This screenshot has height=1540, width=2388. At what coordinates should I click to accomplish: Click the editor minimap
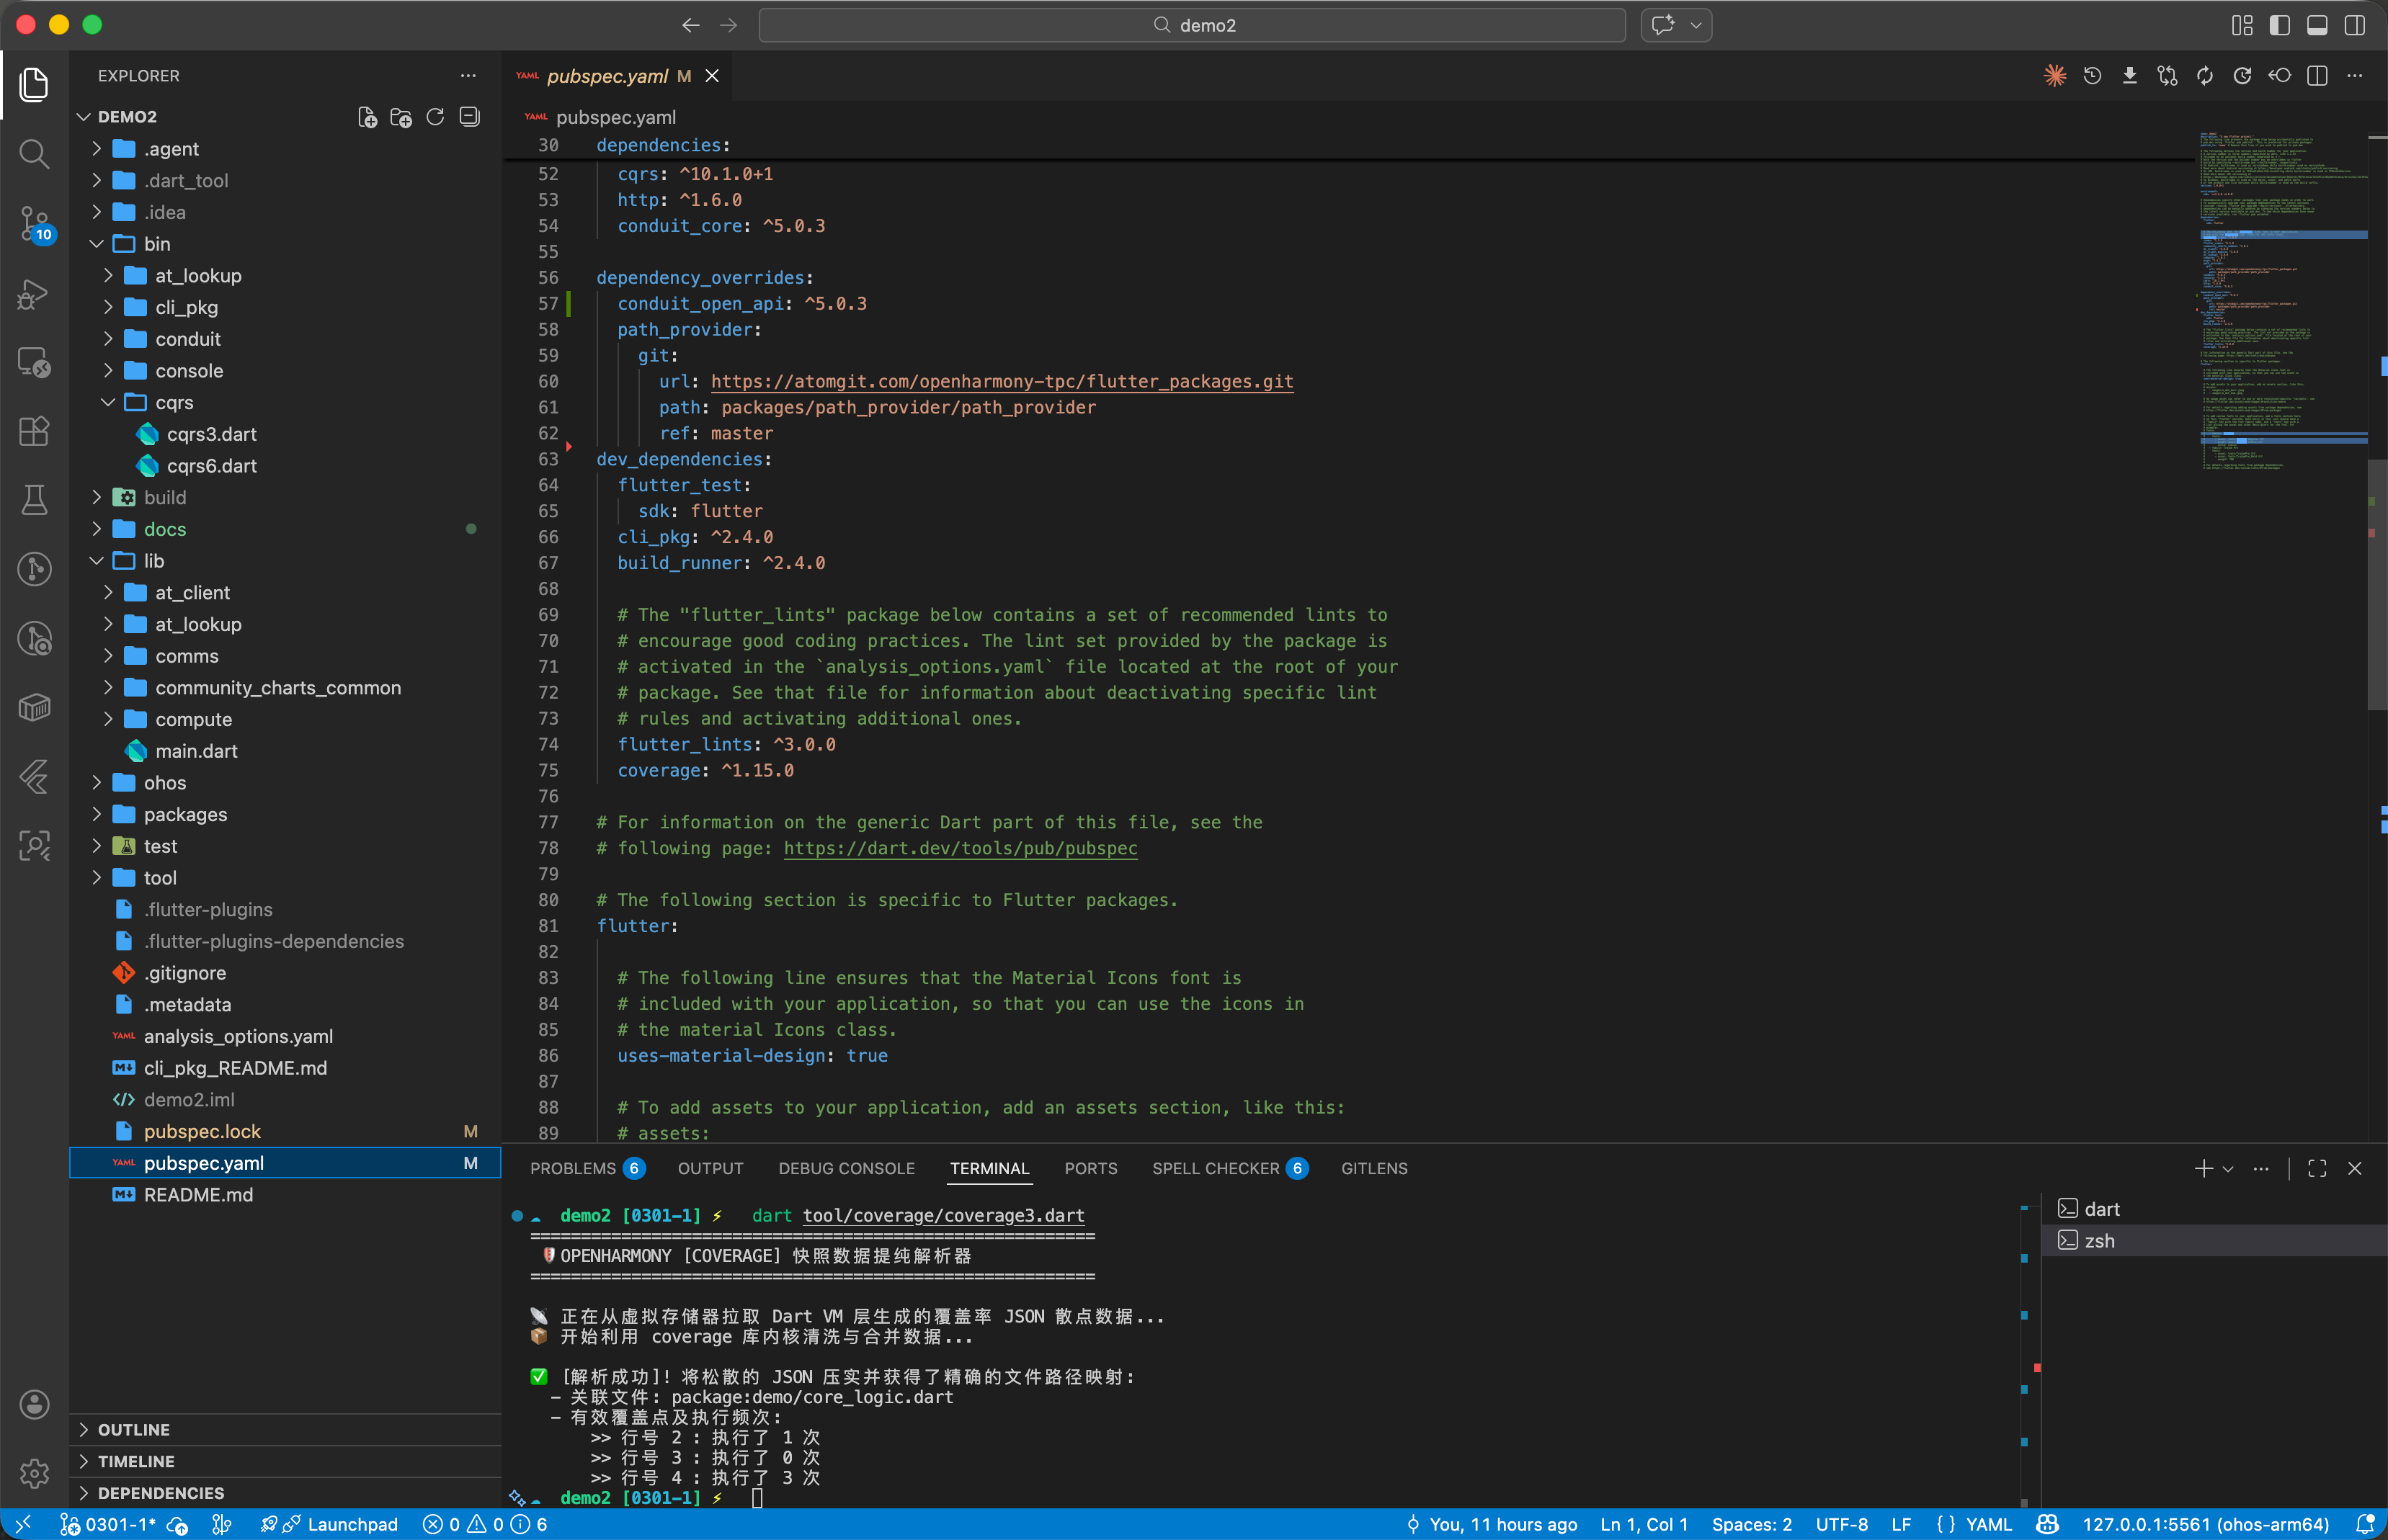[2281, 300]
